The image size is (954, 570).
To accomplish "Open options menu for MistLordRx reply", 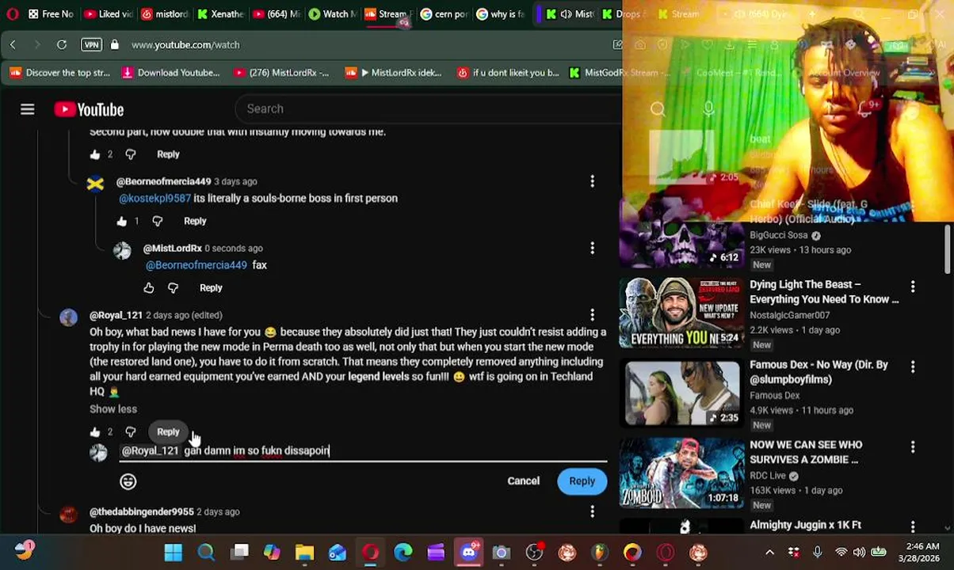I will 592,248.
